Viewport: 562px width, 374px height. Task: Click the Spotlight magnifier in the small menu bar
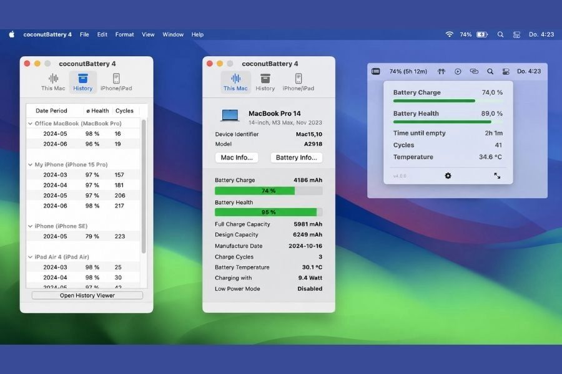[490, 72]
